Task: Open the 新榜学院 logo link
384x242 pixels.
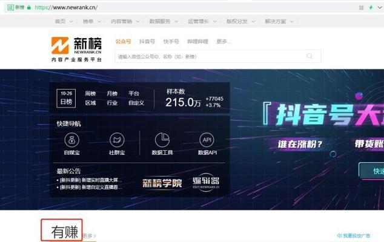Action: point(162,183)
